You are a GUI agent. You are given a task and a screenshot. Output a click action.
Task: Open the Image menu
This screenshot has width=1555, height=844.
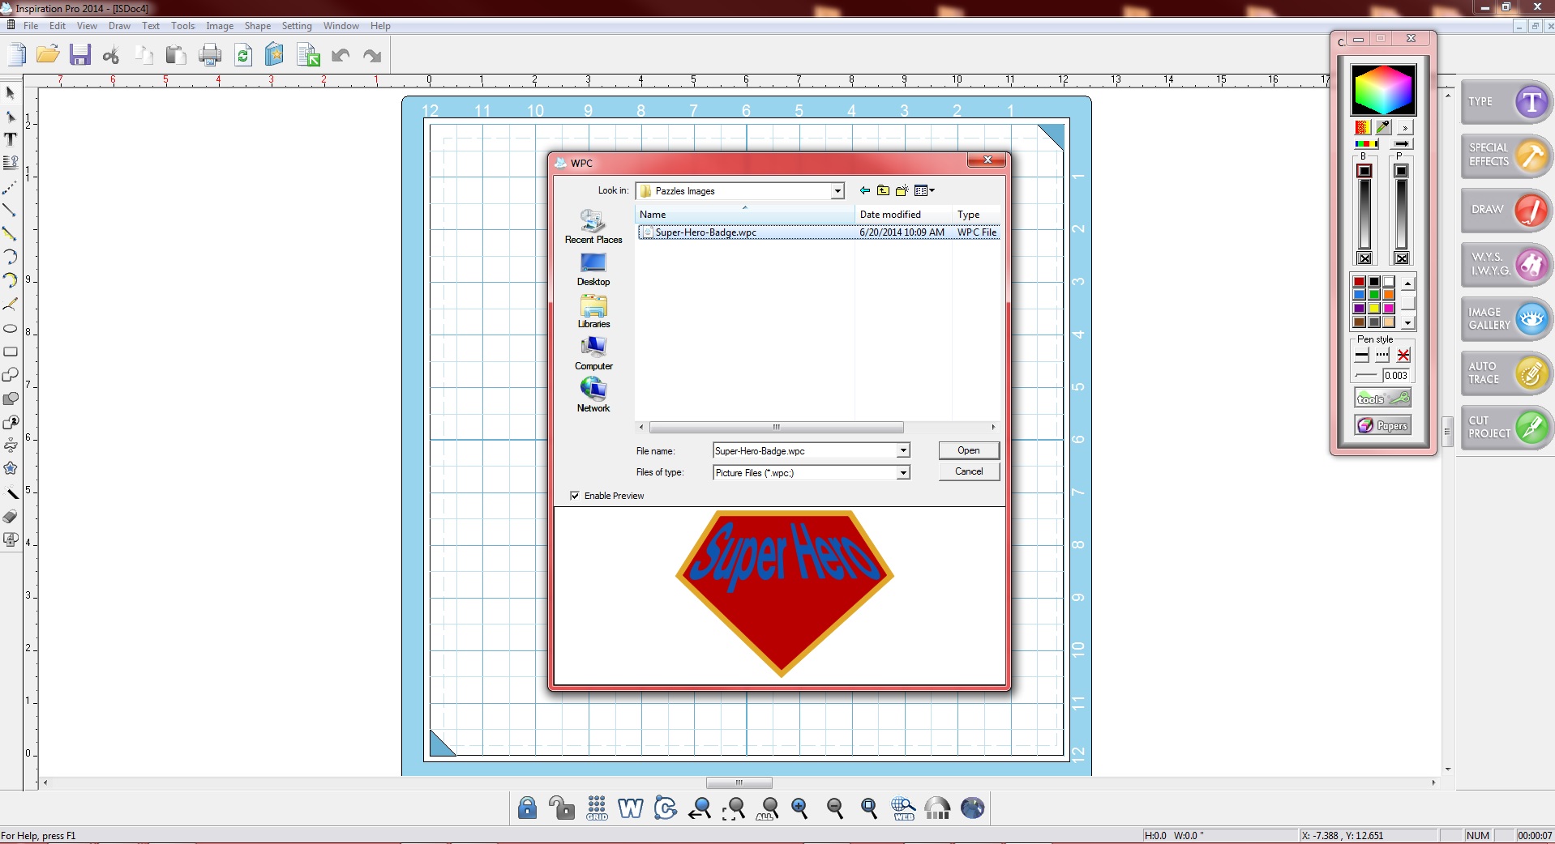point(219,26)
